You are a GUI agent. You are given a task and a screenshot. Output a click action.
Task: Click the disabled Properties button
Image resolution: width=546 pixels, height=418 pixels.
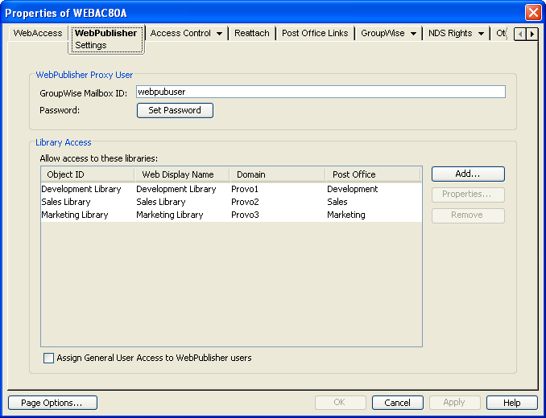point(468,195)
